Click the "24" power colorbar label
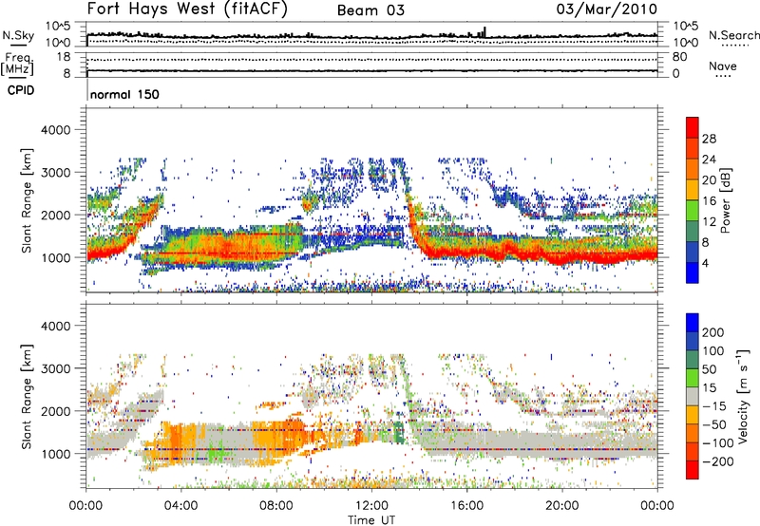Image resolution: width=760 pixels, height=526 pixels. [709, 160]
